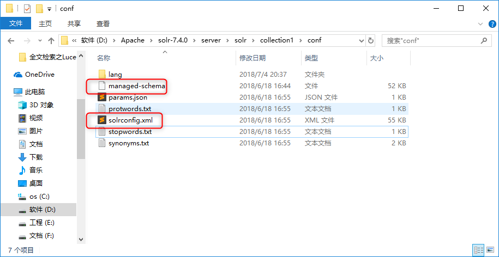The width and height of the screenshot is (499, 257).
Task: Sort by the 类型 column header
Action: click(x=311, y=58)
